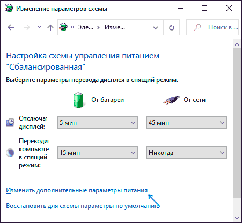Refresh the control panel page
Viewport: 242px width, 223px height.
click(x=172, y=27)
